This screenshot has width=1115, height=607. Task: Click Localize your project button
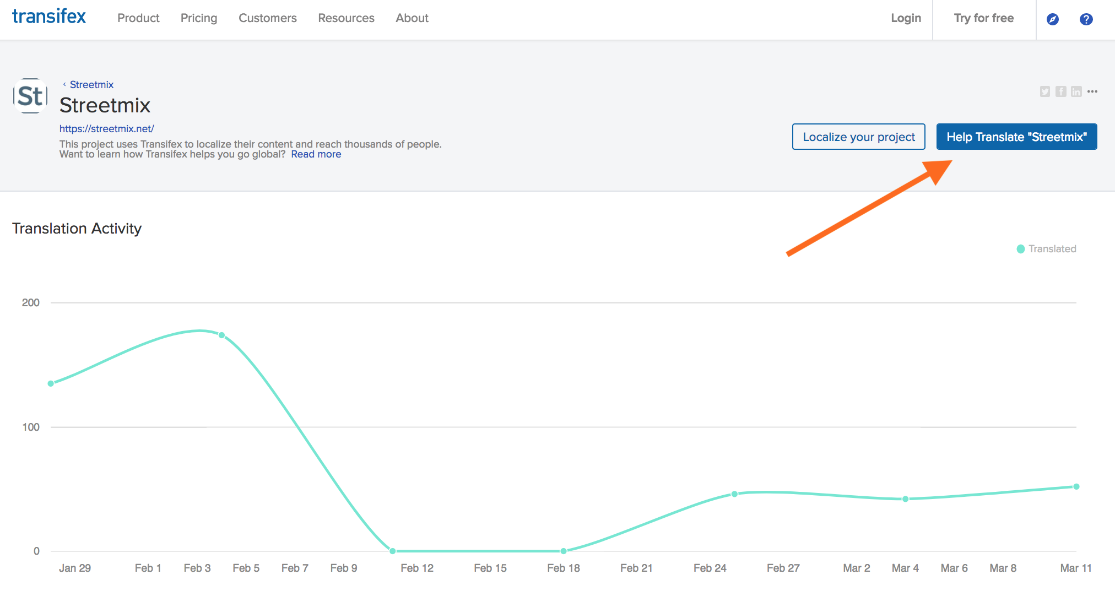859,137
